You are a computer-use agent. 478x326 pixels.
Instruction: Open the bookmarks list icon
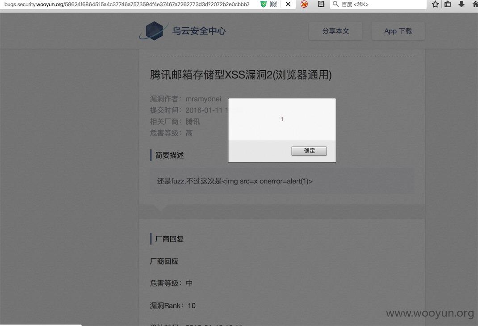(x=448, y=4)
